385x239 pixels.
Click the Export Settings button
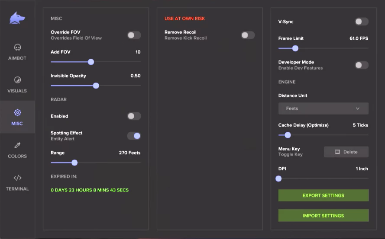coord(324,195)
